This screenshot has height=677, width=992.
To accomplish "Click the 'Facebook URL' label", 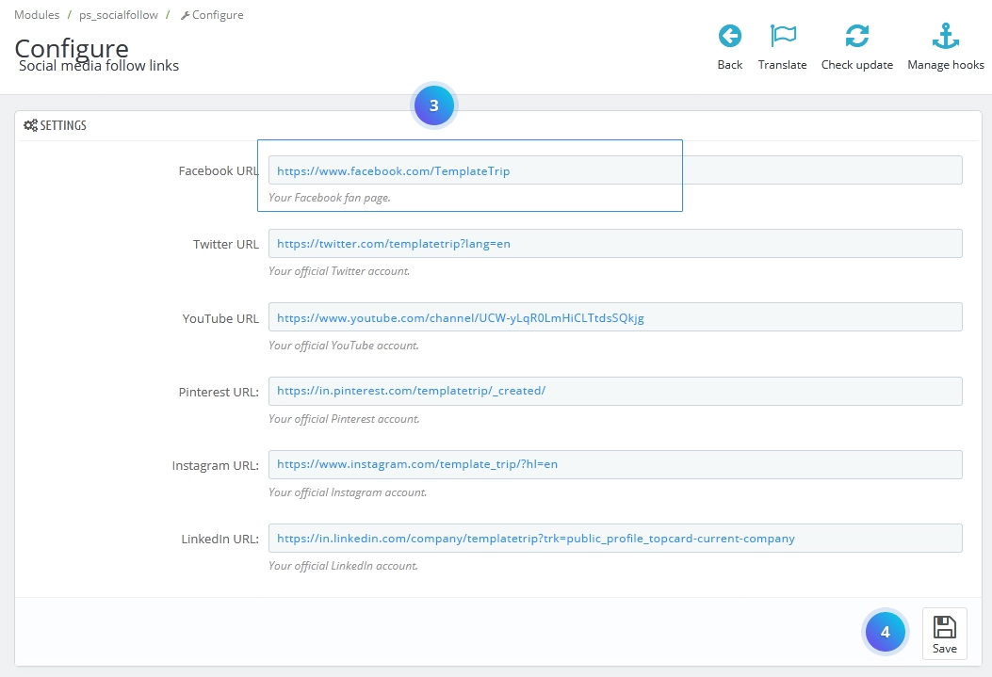I will click(x=219, y=170).
